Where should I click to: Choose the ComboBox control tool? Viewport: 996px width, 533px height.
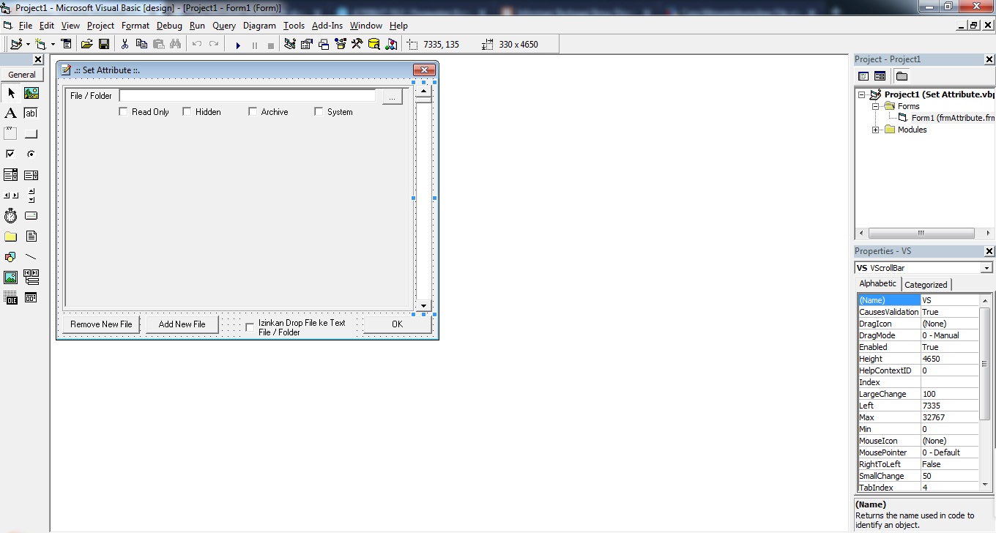[11, 175]
